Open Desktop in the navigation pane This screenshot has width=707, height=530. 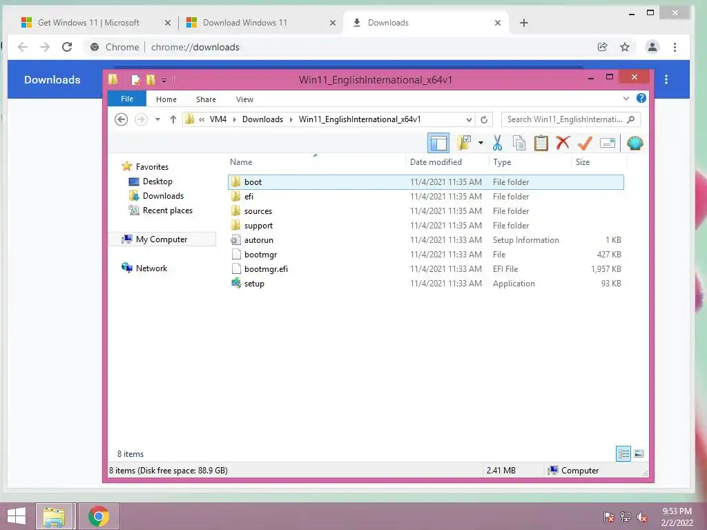click(x=151, y=181)
